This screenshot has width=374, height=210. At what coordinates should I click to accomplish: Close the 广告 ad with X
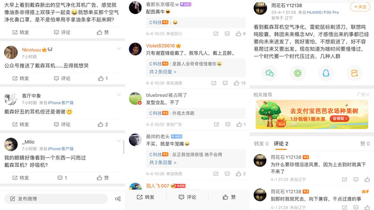pos(368,94)
